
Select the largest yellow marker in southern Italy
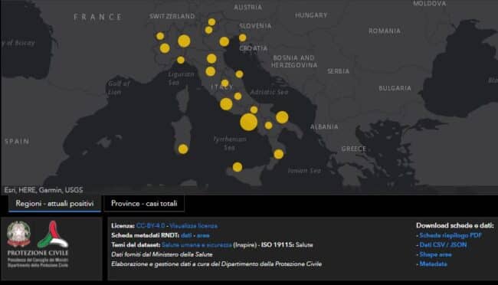tap(249, 123)
